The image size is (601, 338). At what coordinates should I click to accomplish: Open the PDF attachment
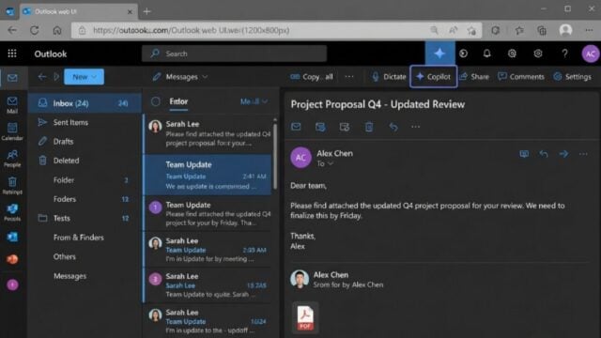(x=305, y=317)
